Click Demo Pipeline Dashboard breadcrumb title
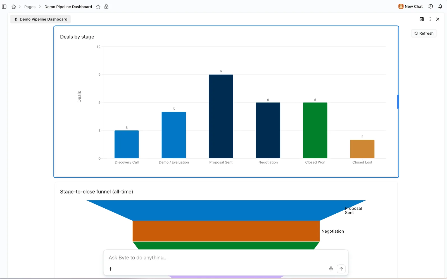 [x=68, y=7]
